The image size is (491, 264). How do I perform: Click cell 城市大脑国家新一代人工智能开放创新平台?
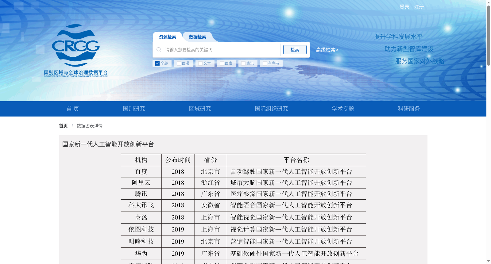coord(291,183)
